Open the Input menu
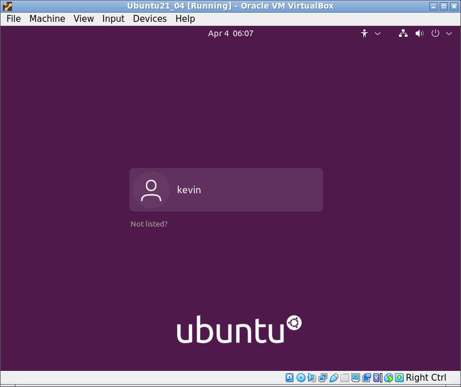The height and width of the screenshot is (387, 461). point(113,18)
